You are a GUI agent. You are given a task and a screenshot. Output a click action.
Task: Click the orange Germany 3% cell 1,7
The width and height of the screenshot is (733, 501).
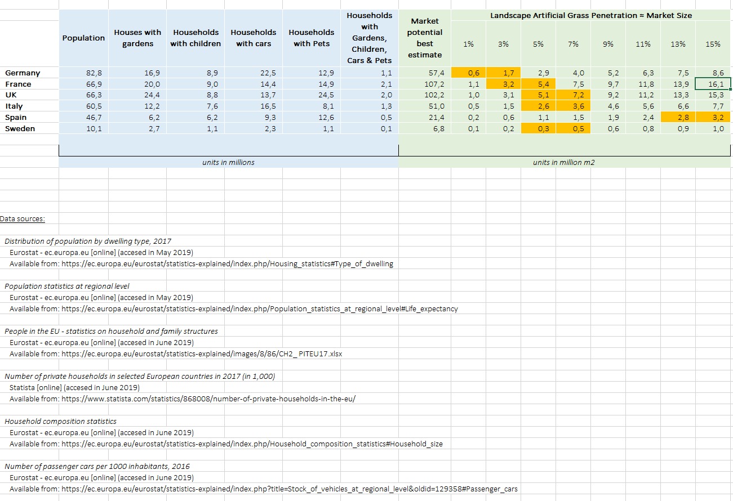(x=503, y=73)
